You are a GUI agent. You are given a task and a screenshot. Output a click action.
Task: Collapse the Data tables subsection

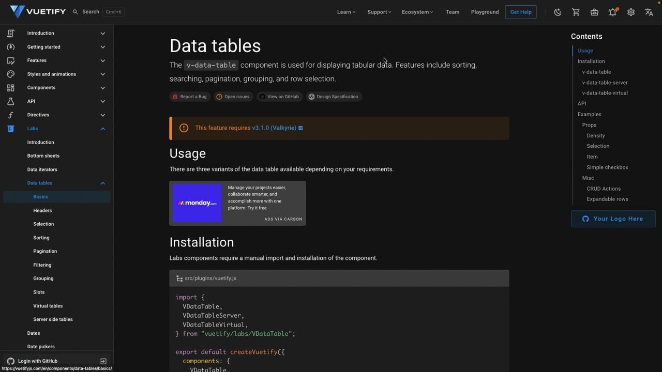pos(102,183)
